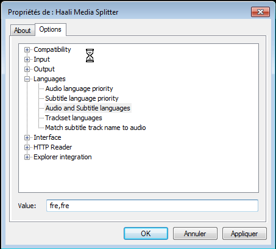Click the Appliquer button
This screenshot has width=276, height=249.
click(244, 233)
